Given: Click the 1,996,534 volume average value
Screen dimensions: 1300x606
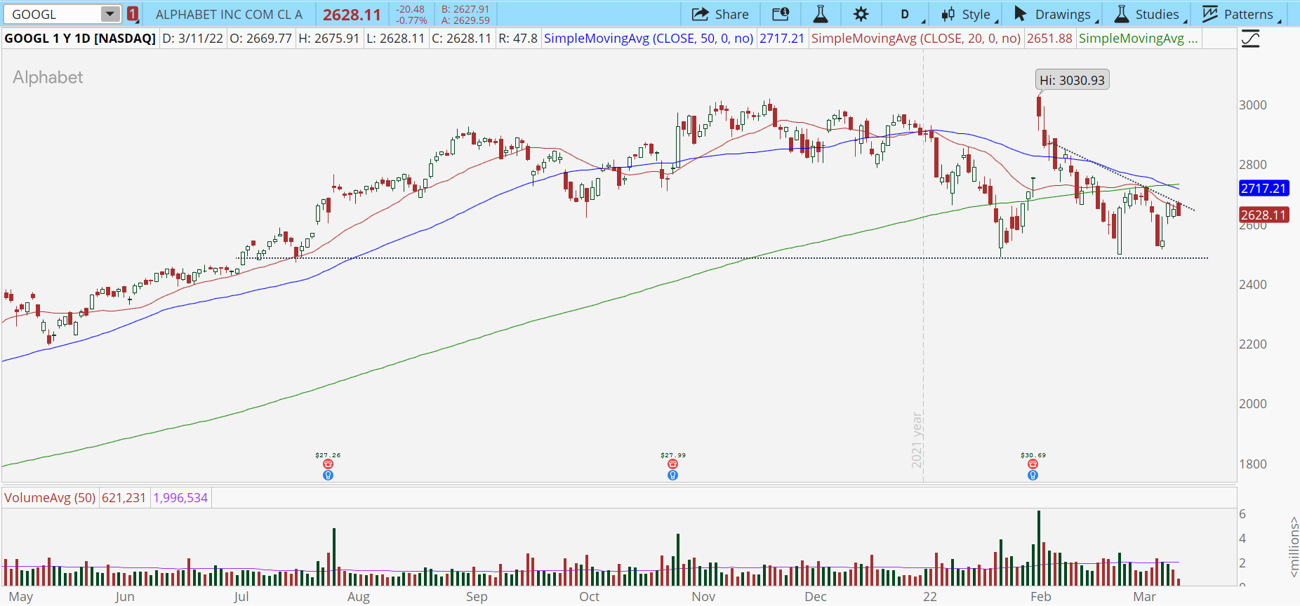Looking at the screenshot, I should tap(180, 498).
